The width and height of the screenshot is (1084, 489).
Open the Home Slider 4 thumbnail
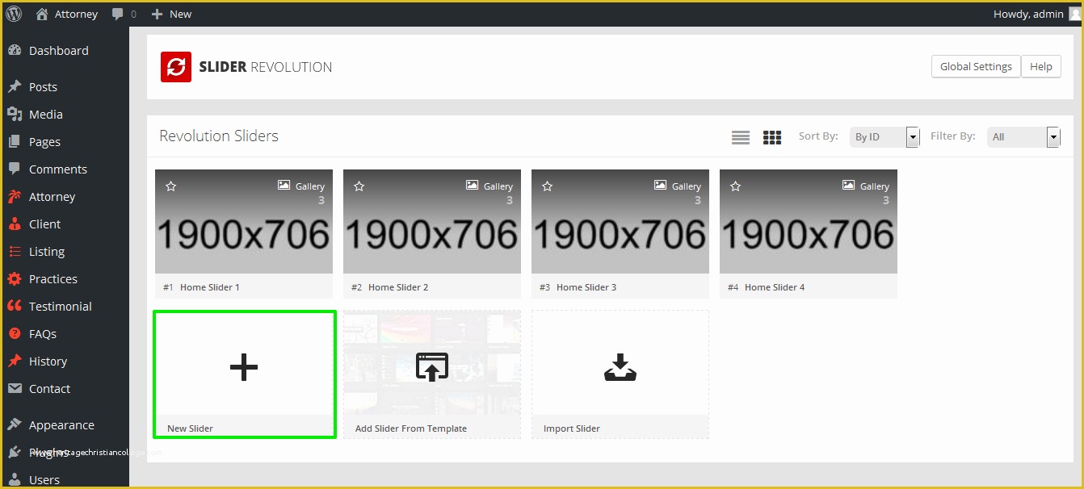coord(809,221)
